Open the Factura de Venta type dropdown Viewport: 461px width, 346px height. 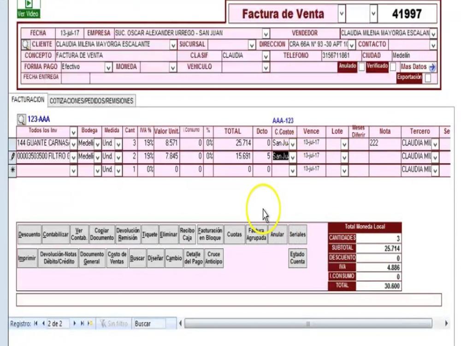(x=341, y=13)
